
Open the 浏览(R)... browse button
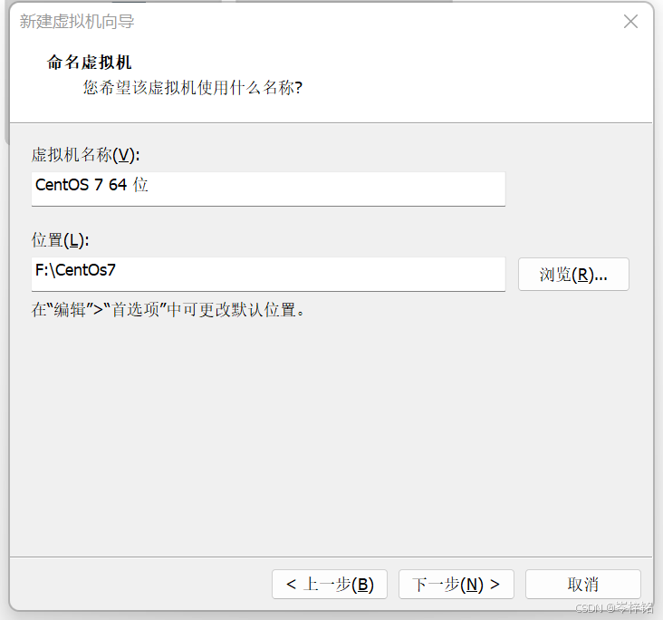click(x=573, y=275)
